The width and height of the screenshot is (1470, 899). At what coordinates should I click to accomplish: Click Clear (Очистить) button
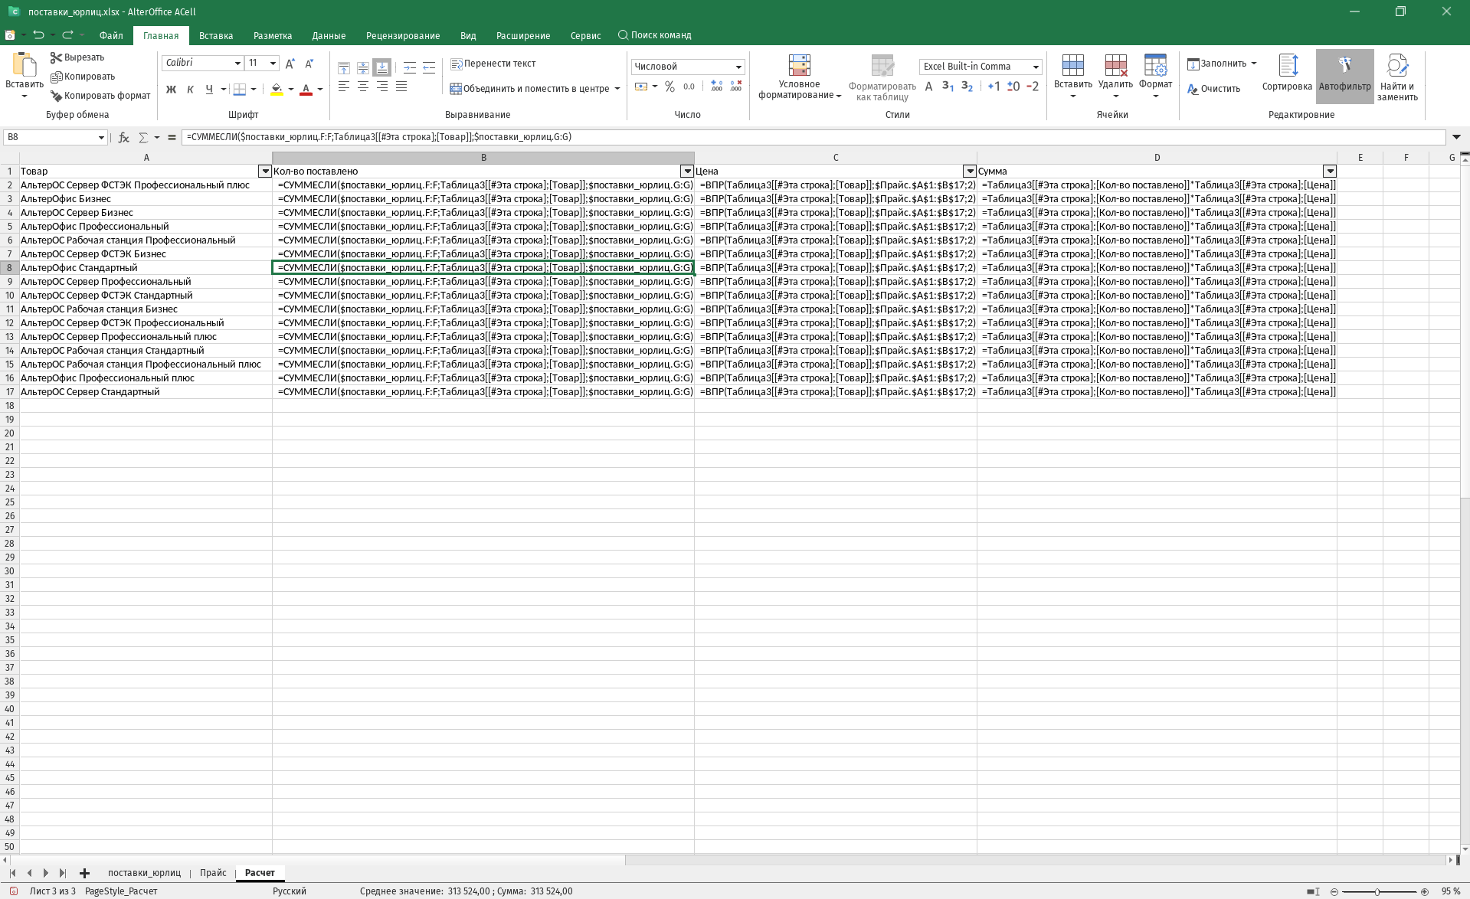click(x=1213, y=89)
